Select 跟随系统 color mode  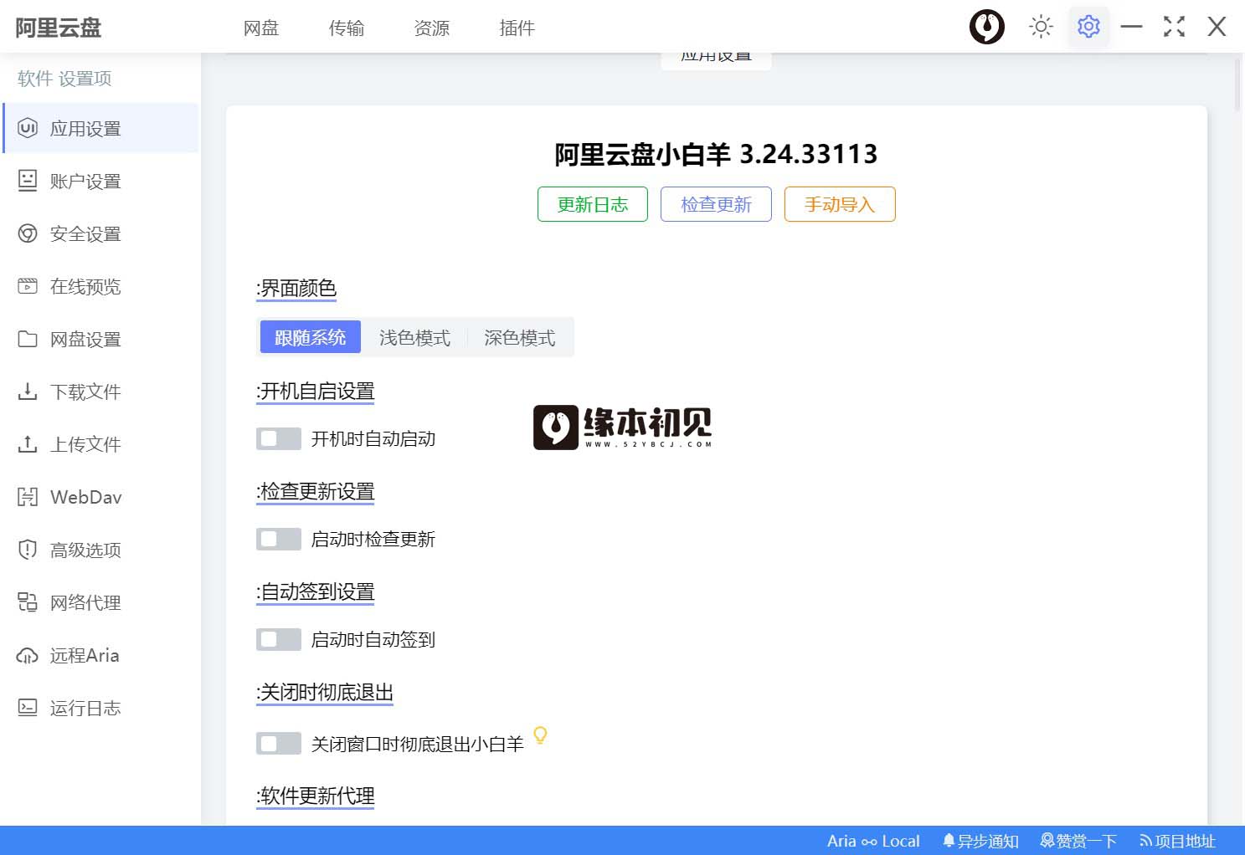[x=311, y=337]
